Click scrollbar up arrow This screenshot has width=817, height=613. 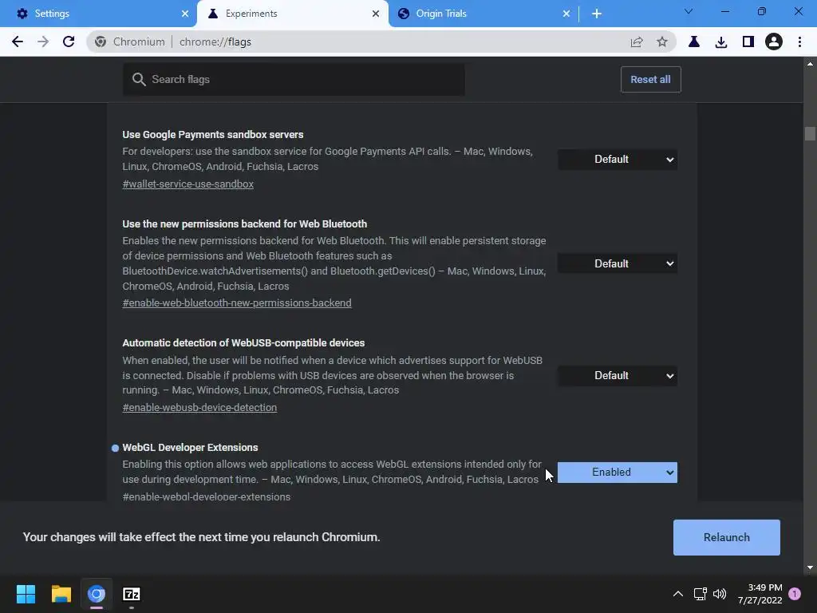pyautogui.click(x=810, y=64)
